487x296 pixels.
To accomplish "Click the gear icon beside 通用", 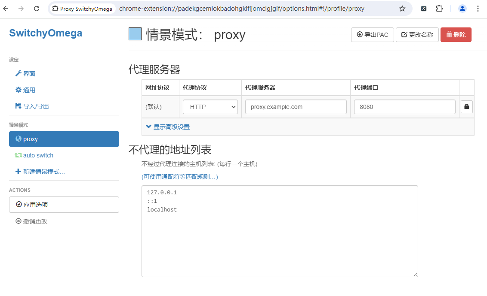I will (x=19, y=90).
